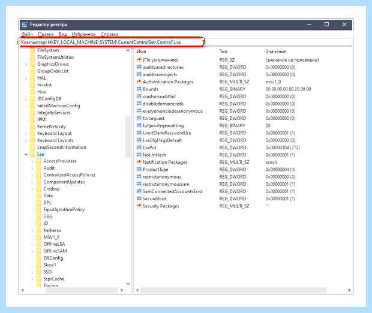The width and height of the screenshot is (372, 313).
Task: Click the LsaPid DWORD value icon
Action: 139,148
